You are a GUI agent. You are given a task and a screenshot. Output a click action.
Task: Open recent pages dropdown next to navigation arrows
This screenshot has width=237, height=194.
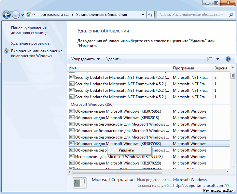pos(22,15)
